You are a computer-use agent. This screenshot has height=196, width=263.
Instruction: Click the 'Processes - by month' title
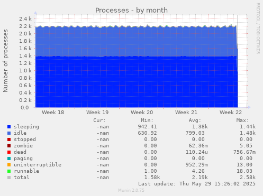click(x=131, y=11)
